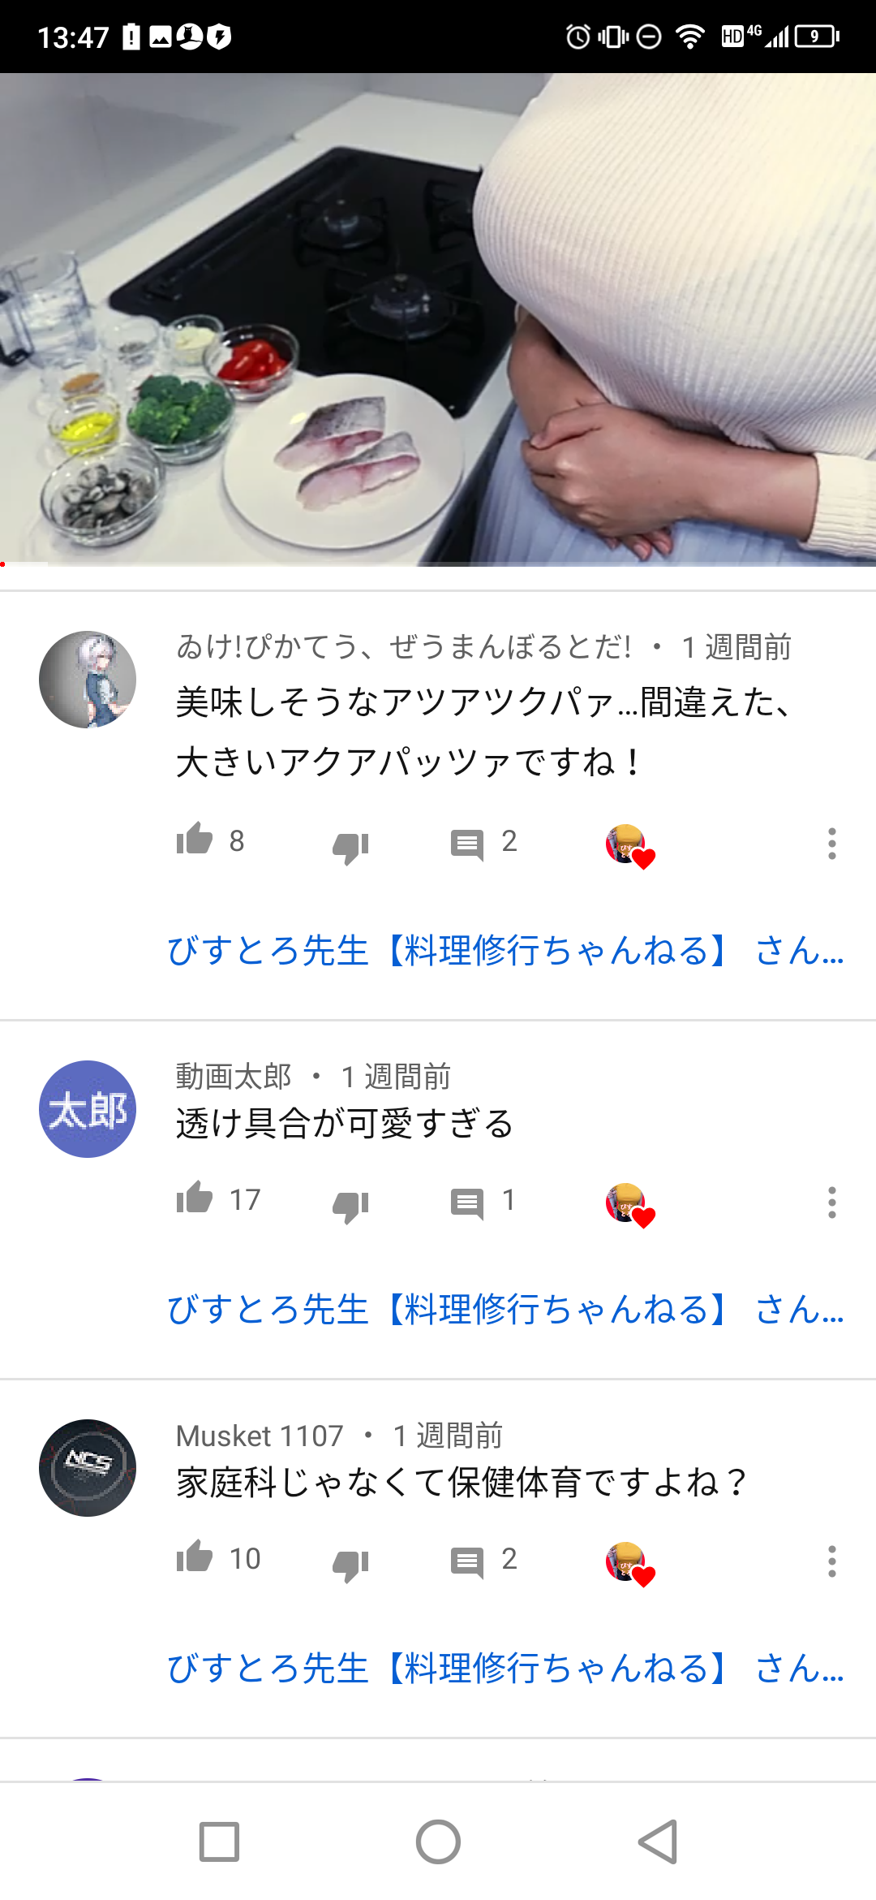This screenshot has height=1900, width=876.
Task: Tap the Android home button
Action: click(x=438, y=1842)
